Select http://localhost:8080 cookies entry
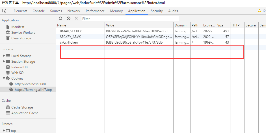The width and height of the screenshot is (266, 133). [x=30, y=84]
